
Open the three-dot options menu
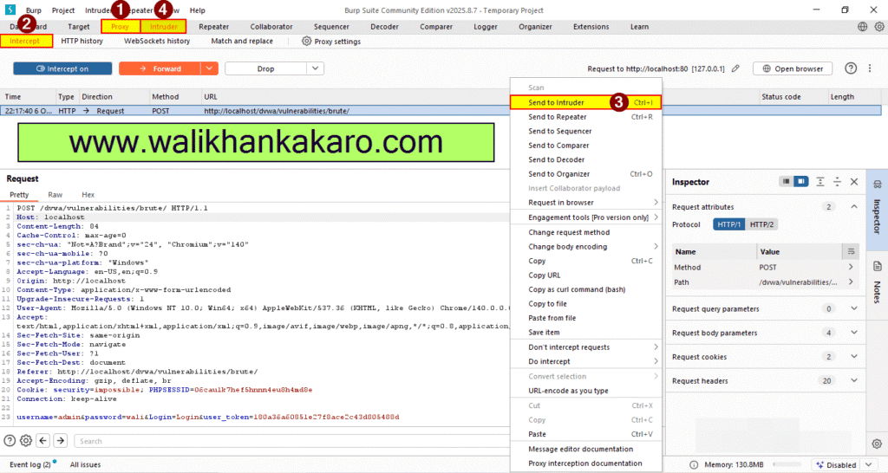(870, 68)
